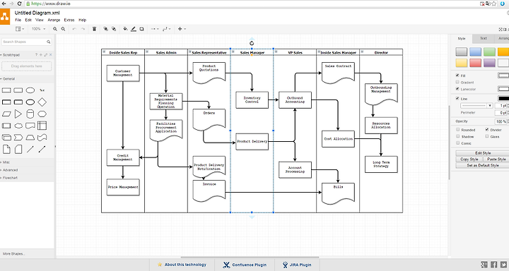Expand the Flowchart shapes section
This screenshot has width=509, height=271.
(10, 178)
